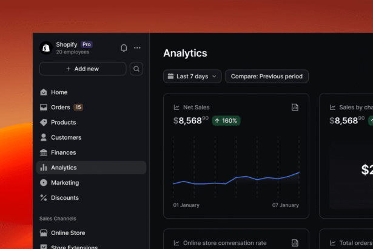Click the Shopify logo avatar
Image resolution: width=373 pixels, height=249 pixels.
click(x=46, y=48)
